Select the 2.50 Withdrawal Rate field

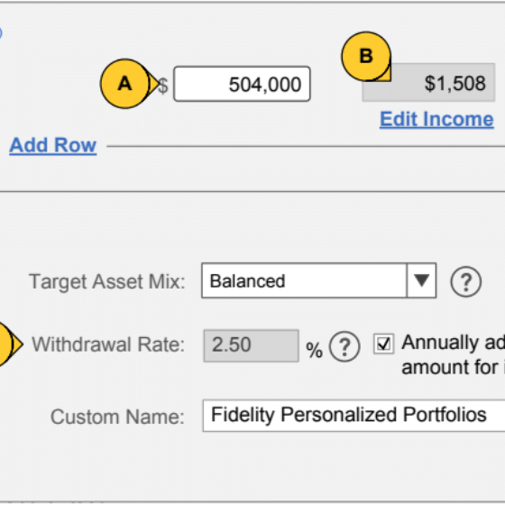[251, 345]
